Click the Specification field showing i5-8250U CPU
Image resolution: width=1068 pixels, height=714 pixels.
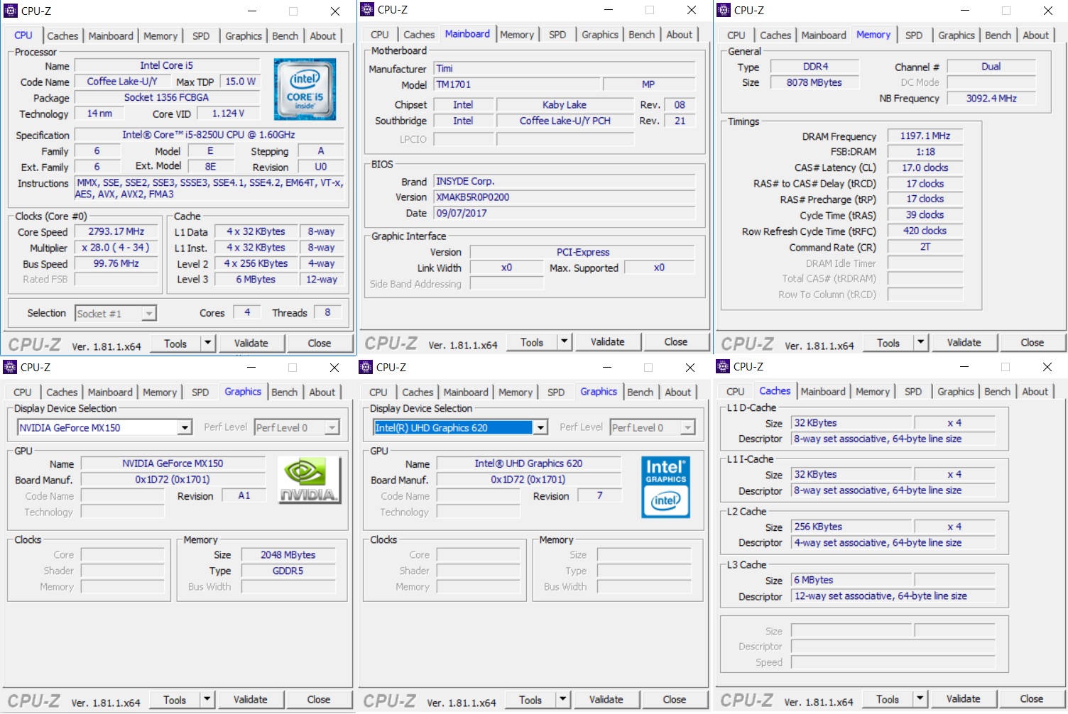[209, 135]
